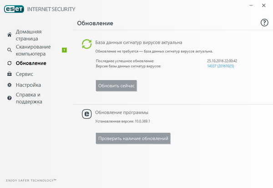Click the green notification badge showing 1
Screen dimensions: 273x188
coord(64,50)
